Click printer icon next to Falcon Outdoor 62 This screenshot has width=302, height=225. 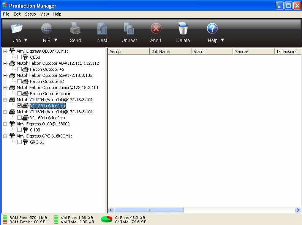click(25, 81)
